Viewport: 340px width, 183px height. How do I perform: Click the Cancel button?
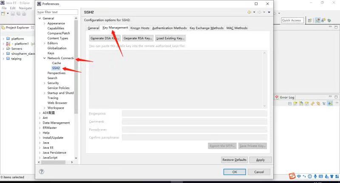point(259,172)
